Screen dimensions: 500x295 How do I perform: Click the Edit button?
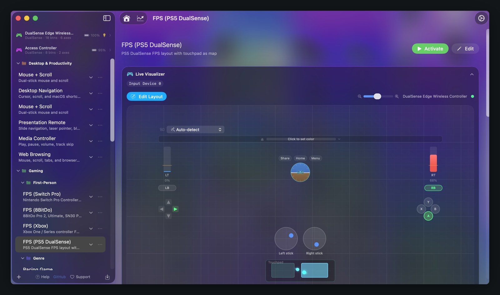[465, 49]
